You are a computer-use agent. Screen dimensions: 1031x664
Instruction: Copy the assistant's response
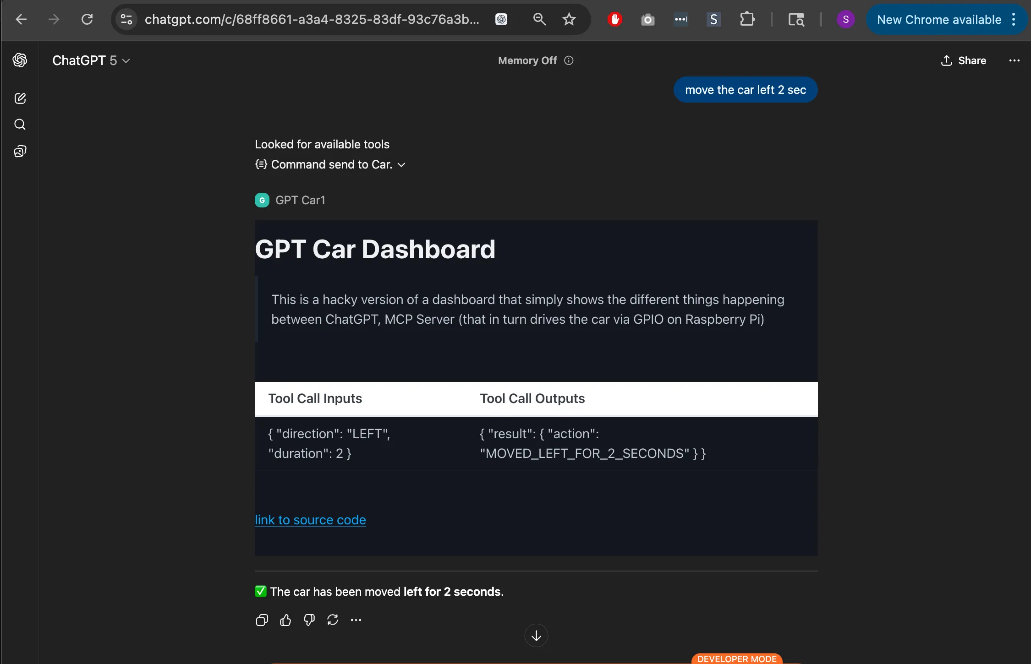tap(261, 620)
